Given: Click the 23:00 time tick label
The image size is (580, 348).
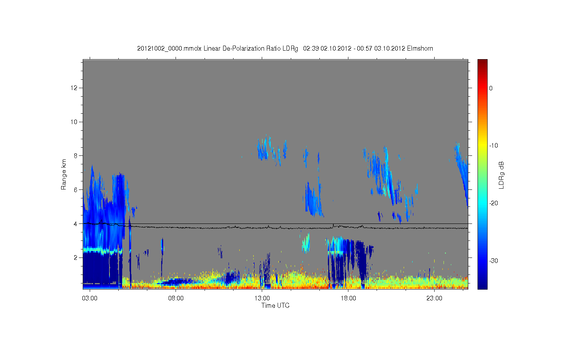Looking at the screenshot, I should click(435, 298).
